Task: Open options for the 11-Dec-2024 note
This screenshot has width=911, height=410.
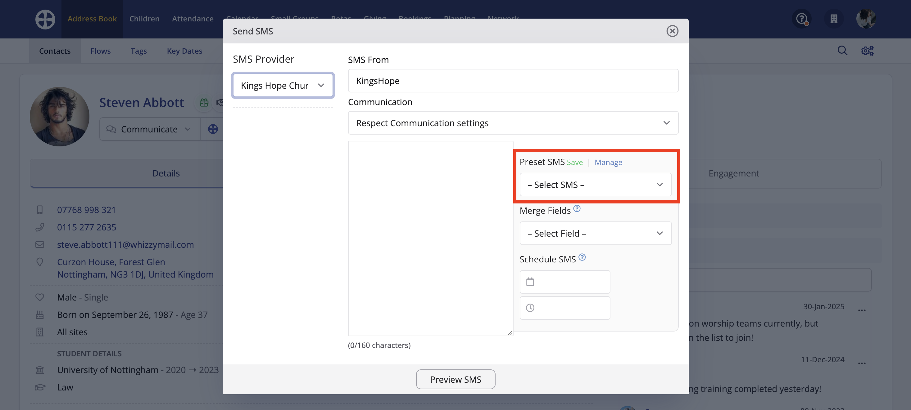Action: (x=862, y=363)
